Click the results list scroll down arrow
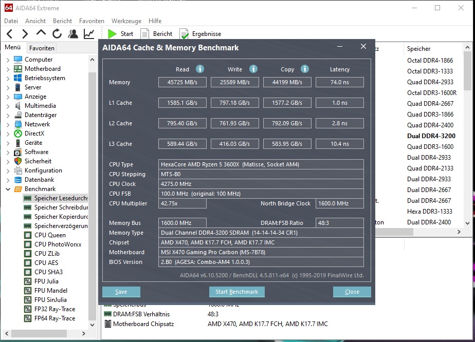Viewport: 475px width, 342px height. click(x=467, y=223)
